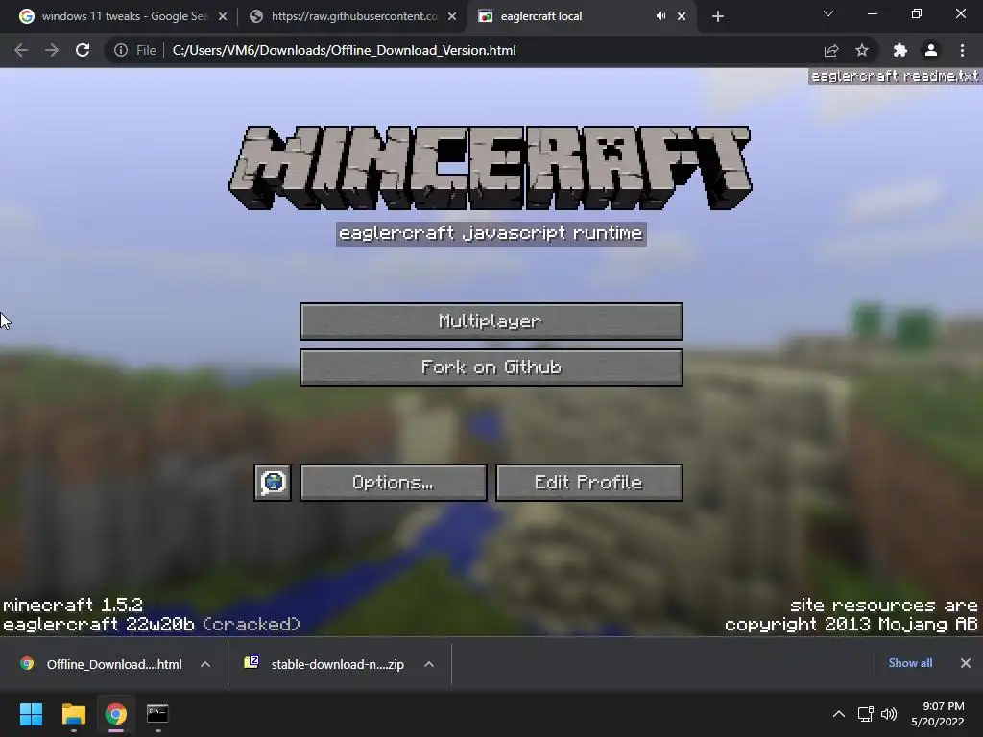Click the minecraft 1.5.2 version text
983x737 pixels.
(x=73, y=606)
